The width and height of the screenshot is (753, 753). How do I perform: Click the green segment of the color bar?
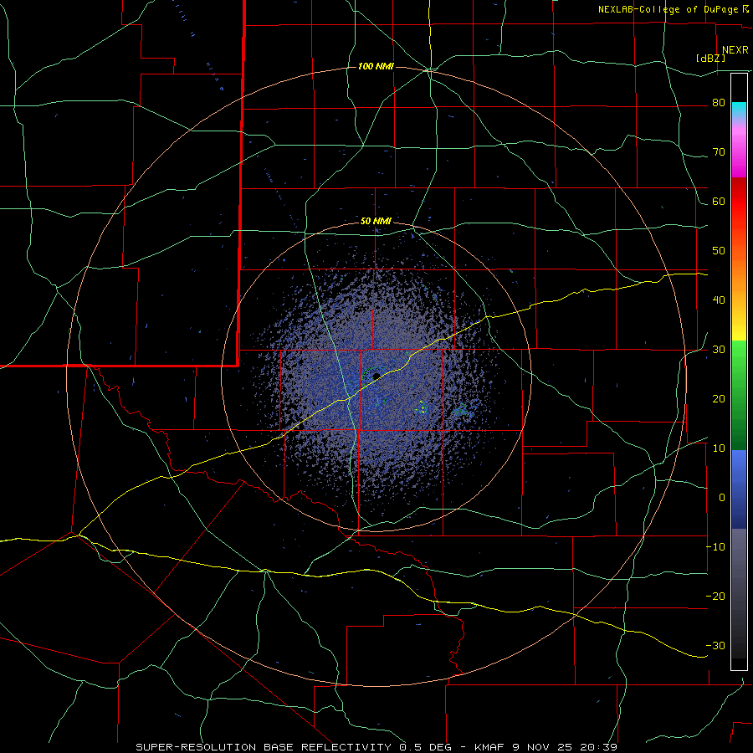tap(739, 395)
